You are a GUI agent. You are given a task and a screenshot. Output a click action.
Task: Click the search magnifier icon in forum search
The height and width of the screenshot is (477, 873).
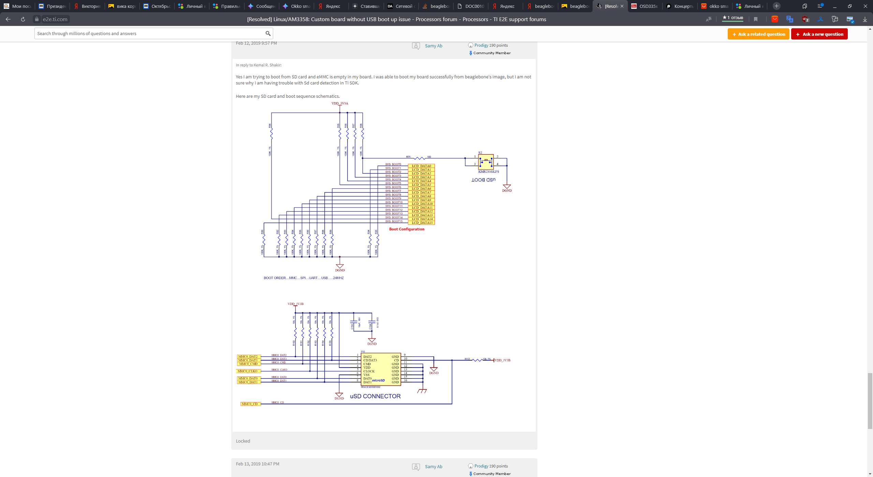click(x=268, y=33)
